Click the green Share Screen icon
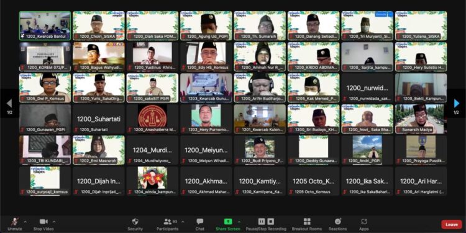Screen dimensions: 466x233 228,222
